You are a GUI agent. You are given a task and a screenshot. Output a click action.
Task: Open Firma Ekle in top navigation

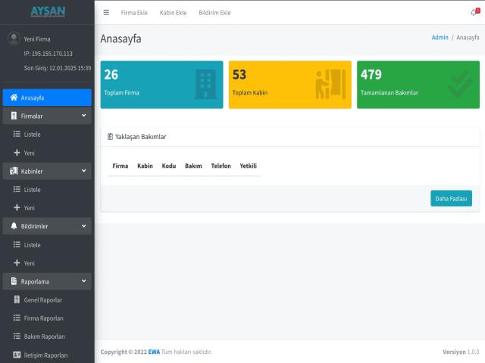(x=134, y=12)
